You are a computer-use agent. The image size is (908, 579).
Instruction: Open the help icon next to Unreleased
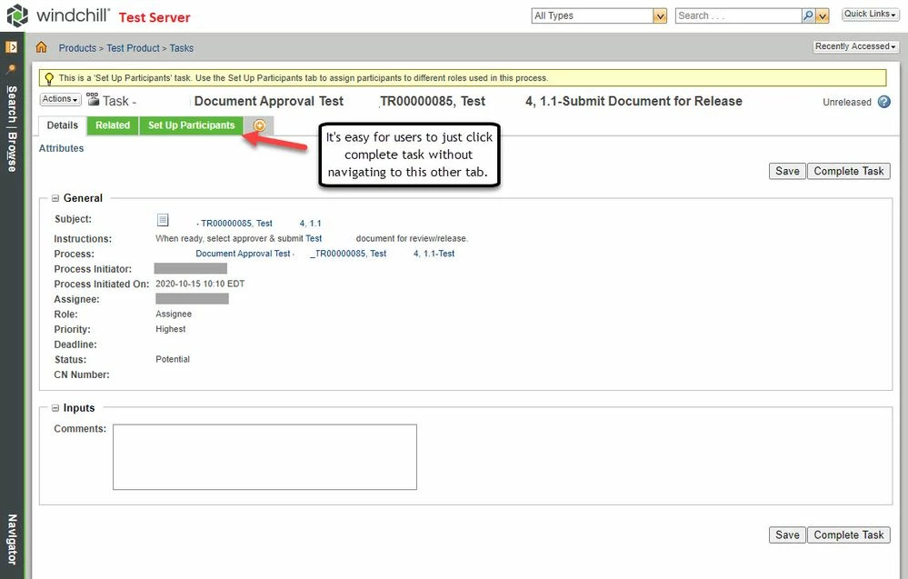click(885, 102)
